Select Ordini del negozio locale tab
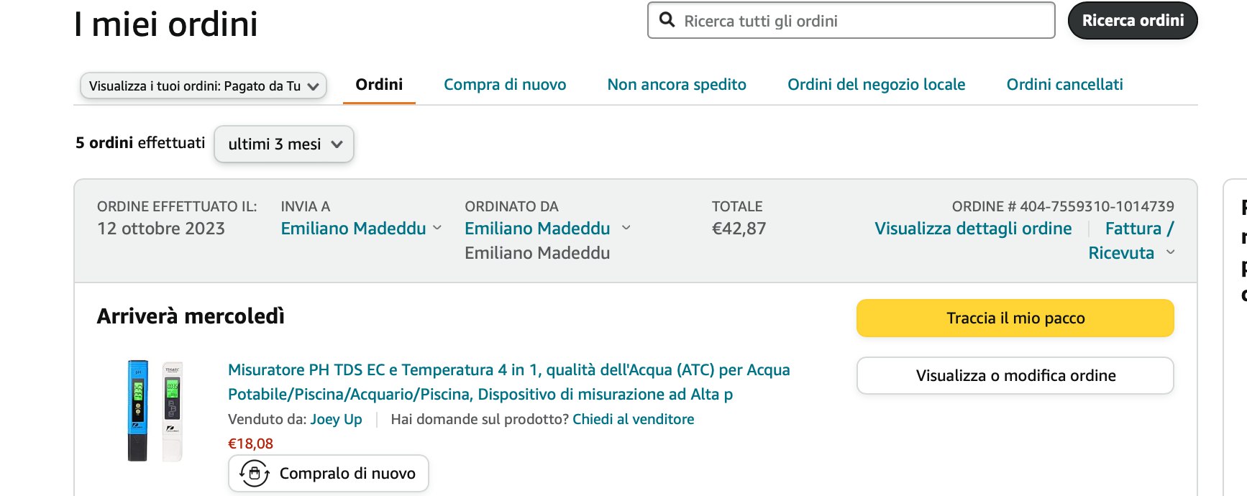Screen dimensions: 1247x496 pos(876,85)
